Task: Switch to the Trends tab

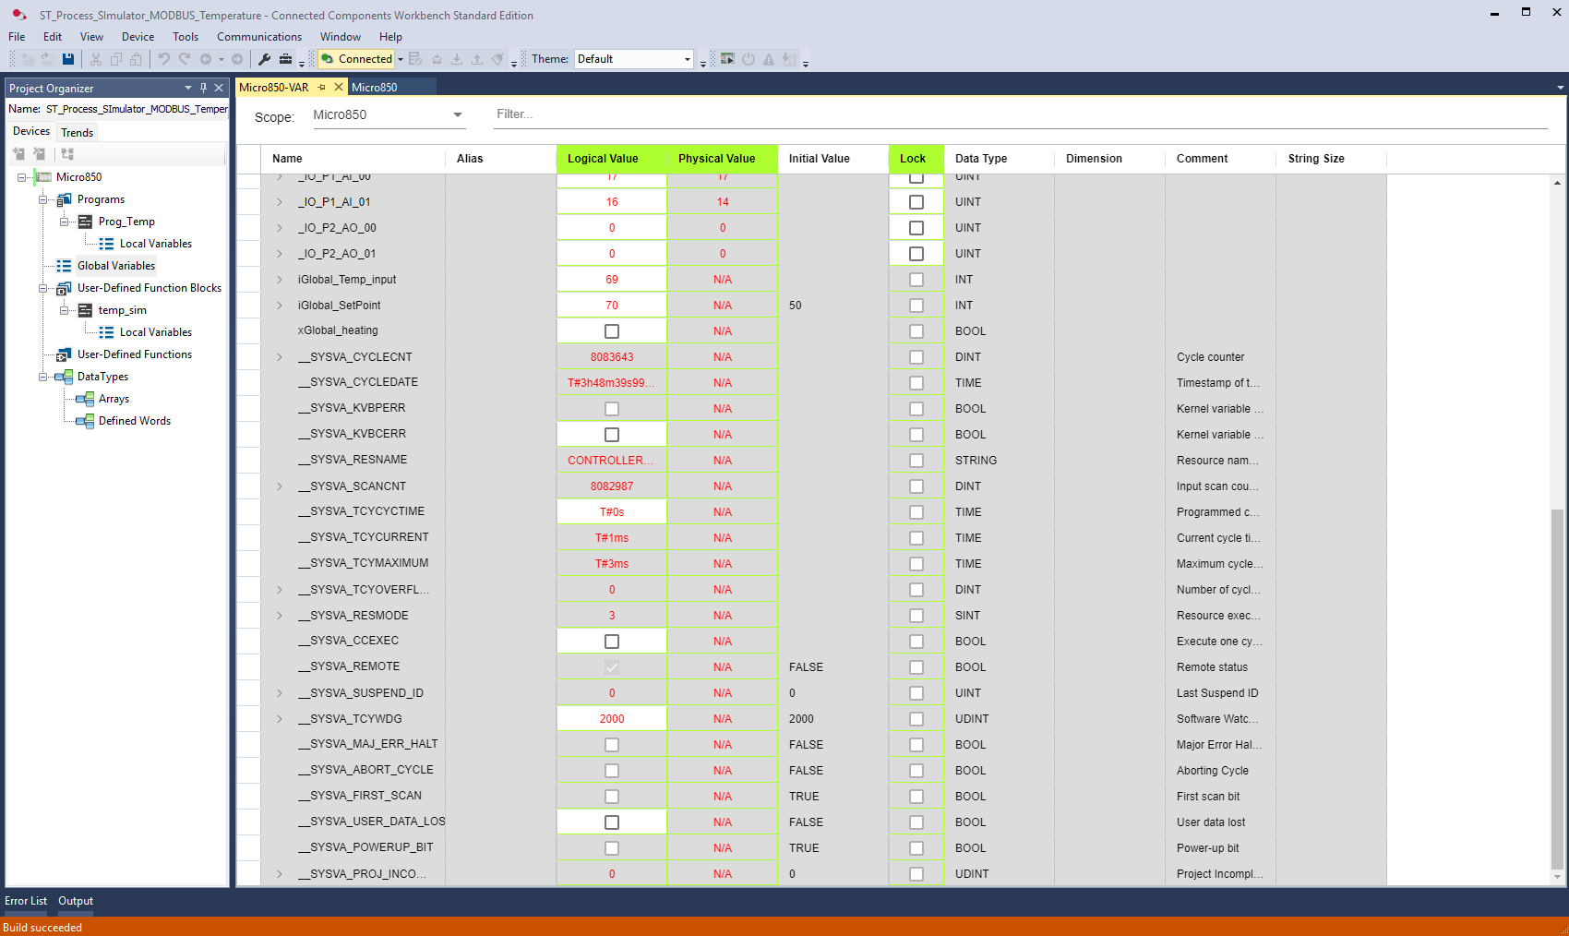Action: point(78,132)
